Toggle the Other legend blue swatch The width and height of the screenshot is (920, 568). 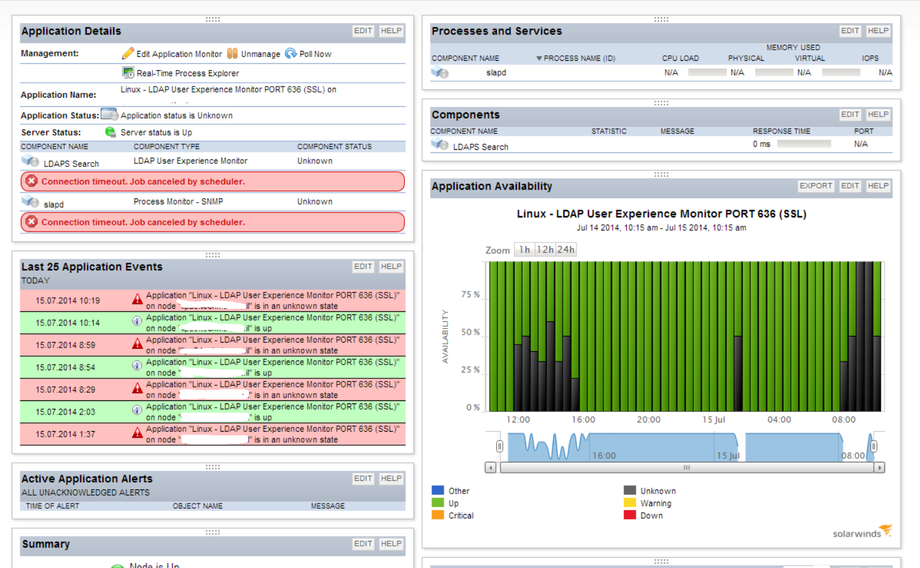point(438,490)
